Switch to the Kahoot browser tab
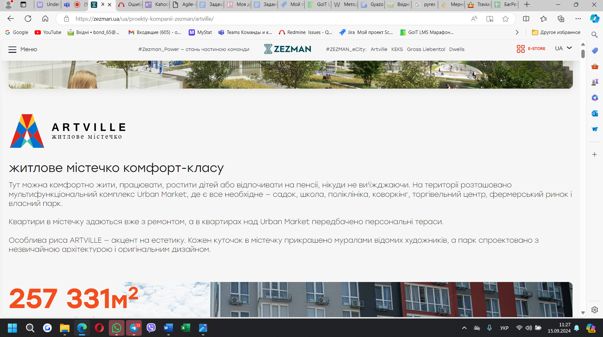The height and width of the screenshot is (337, 603). 157,4
